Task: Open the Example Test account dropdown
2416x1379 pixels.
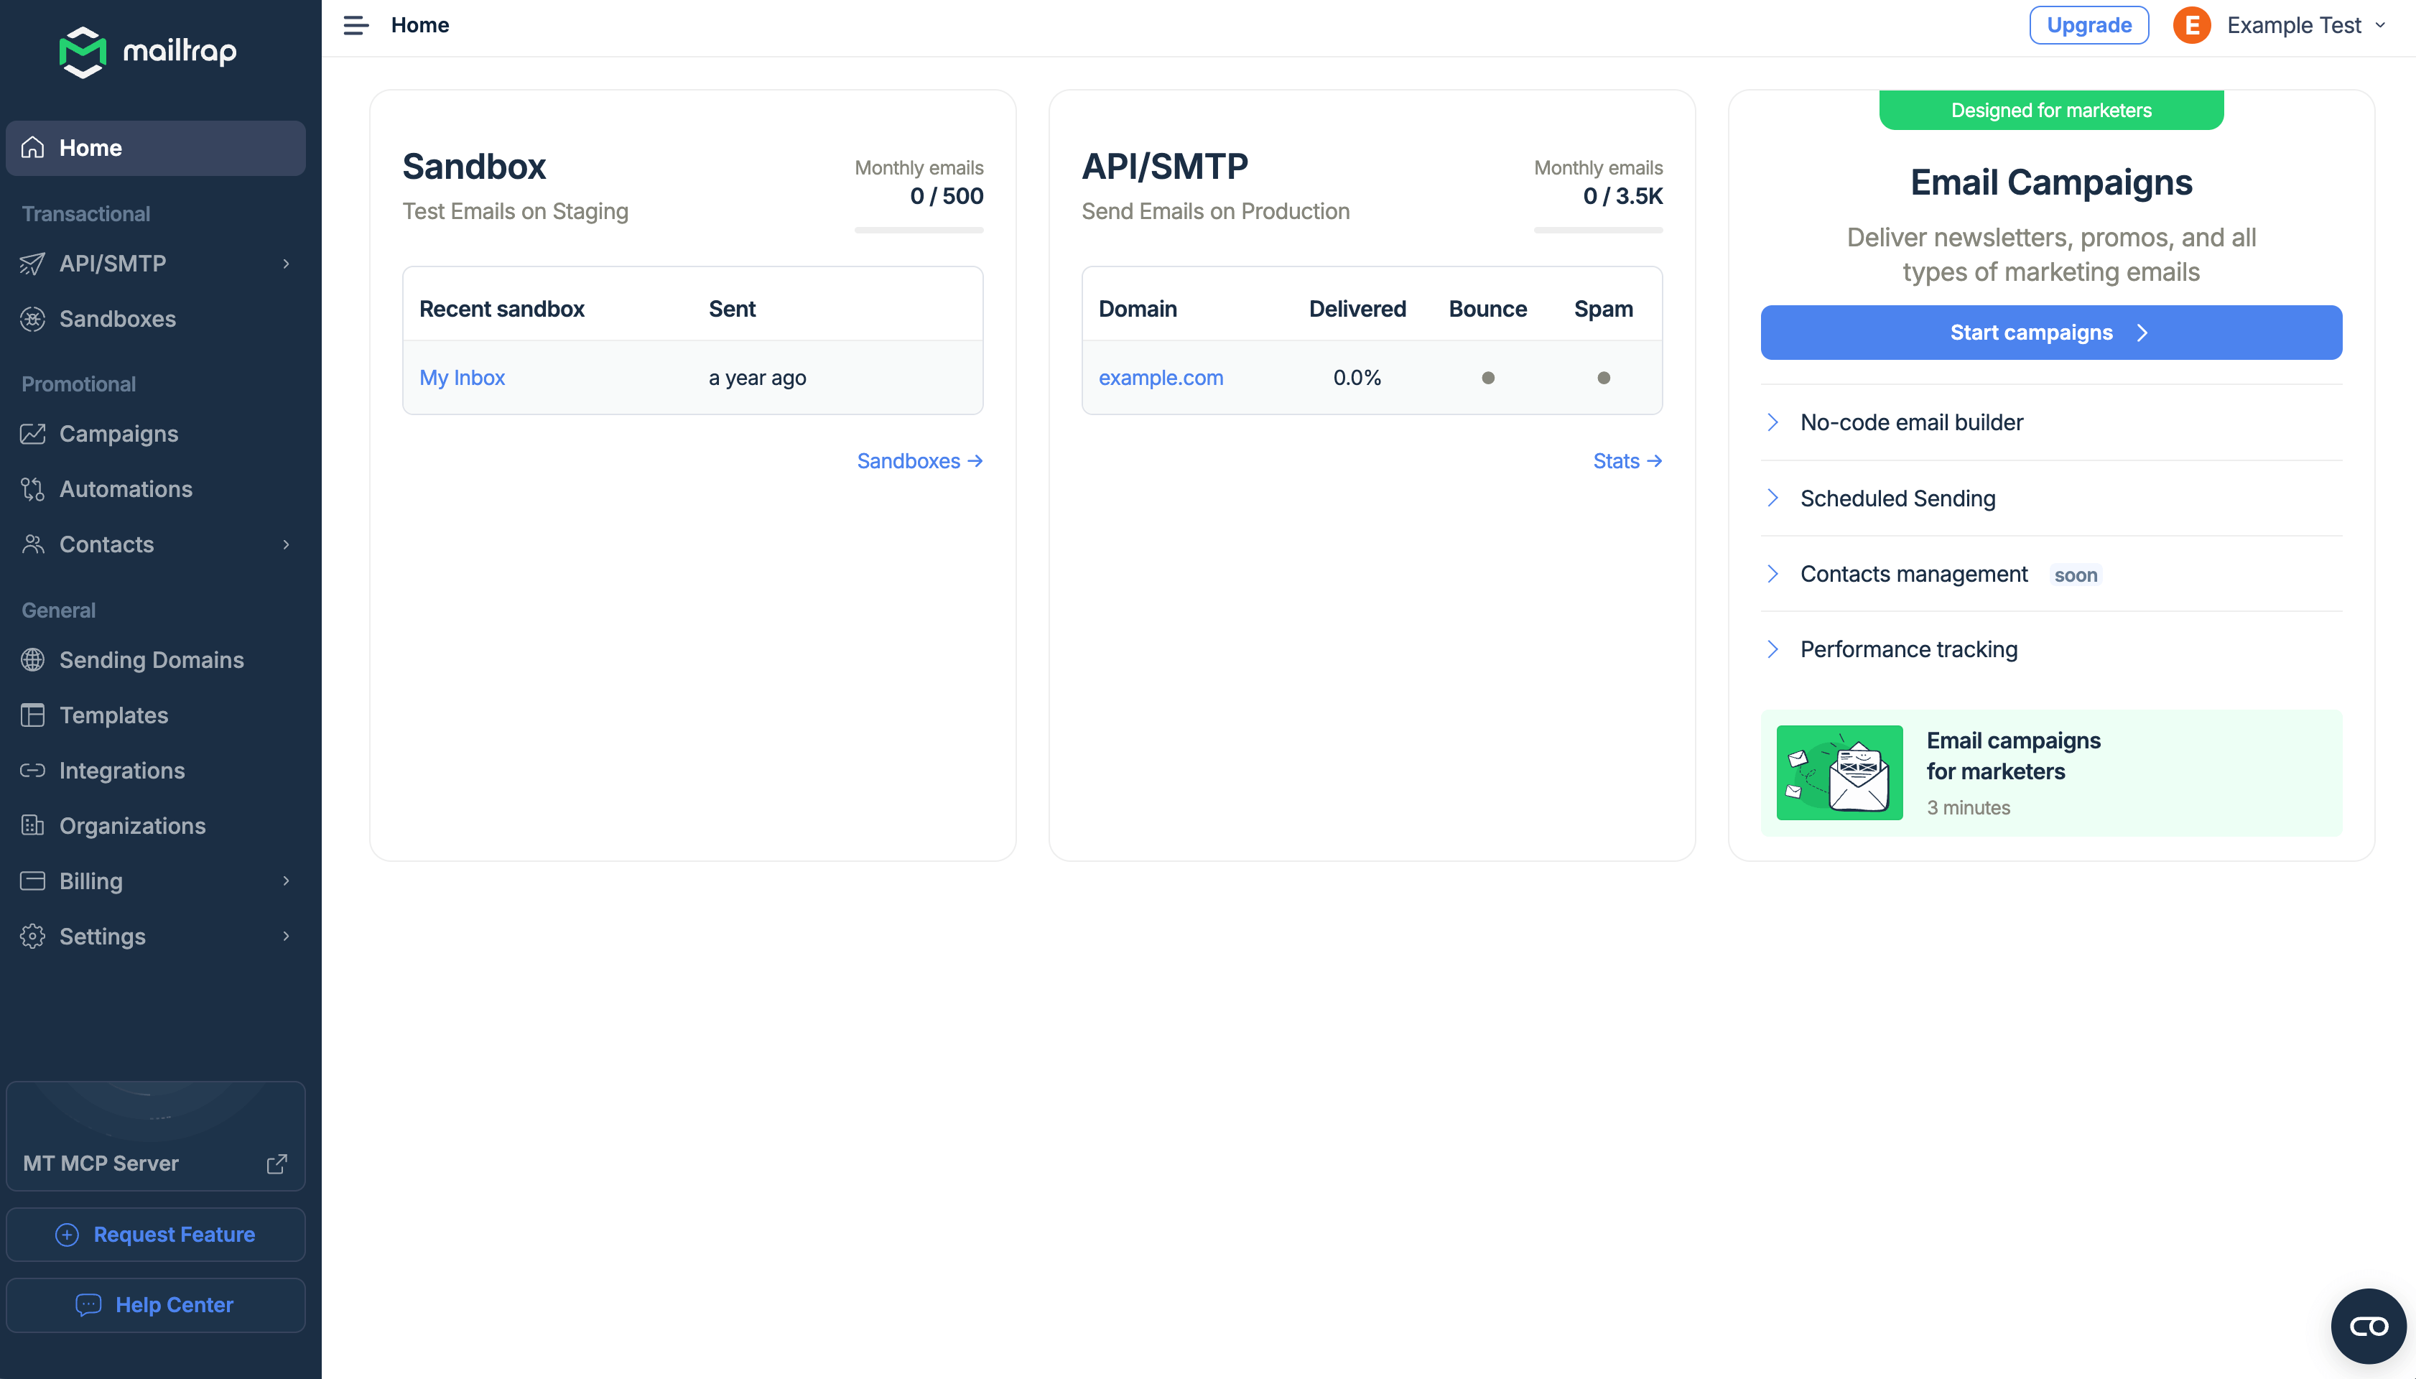Action: [x=2280, y=26]
